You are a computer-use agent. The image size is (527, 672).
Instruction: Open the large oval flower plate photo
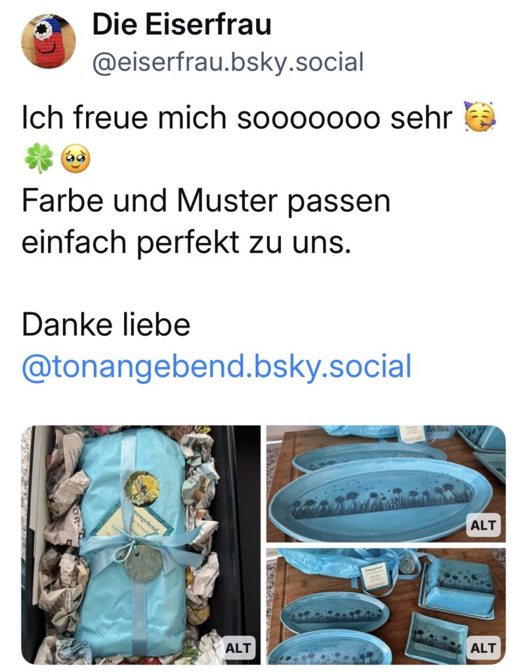(x=386, y=484)
